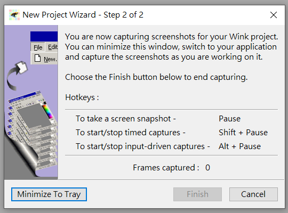Click the New document icon in wizard illustration
This screenshot has width=288, height=213.
tap(38, 59)
